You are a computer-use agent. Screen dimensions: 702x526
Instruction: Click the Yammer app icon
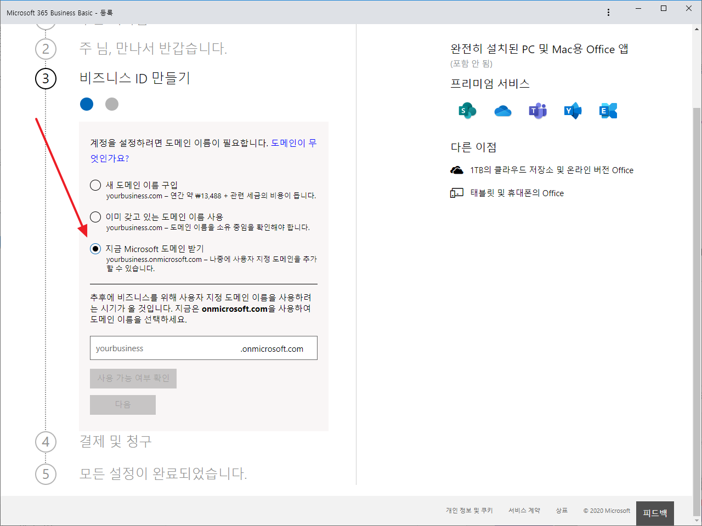[x=573, y=111]
